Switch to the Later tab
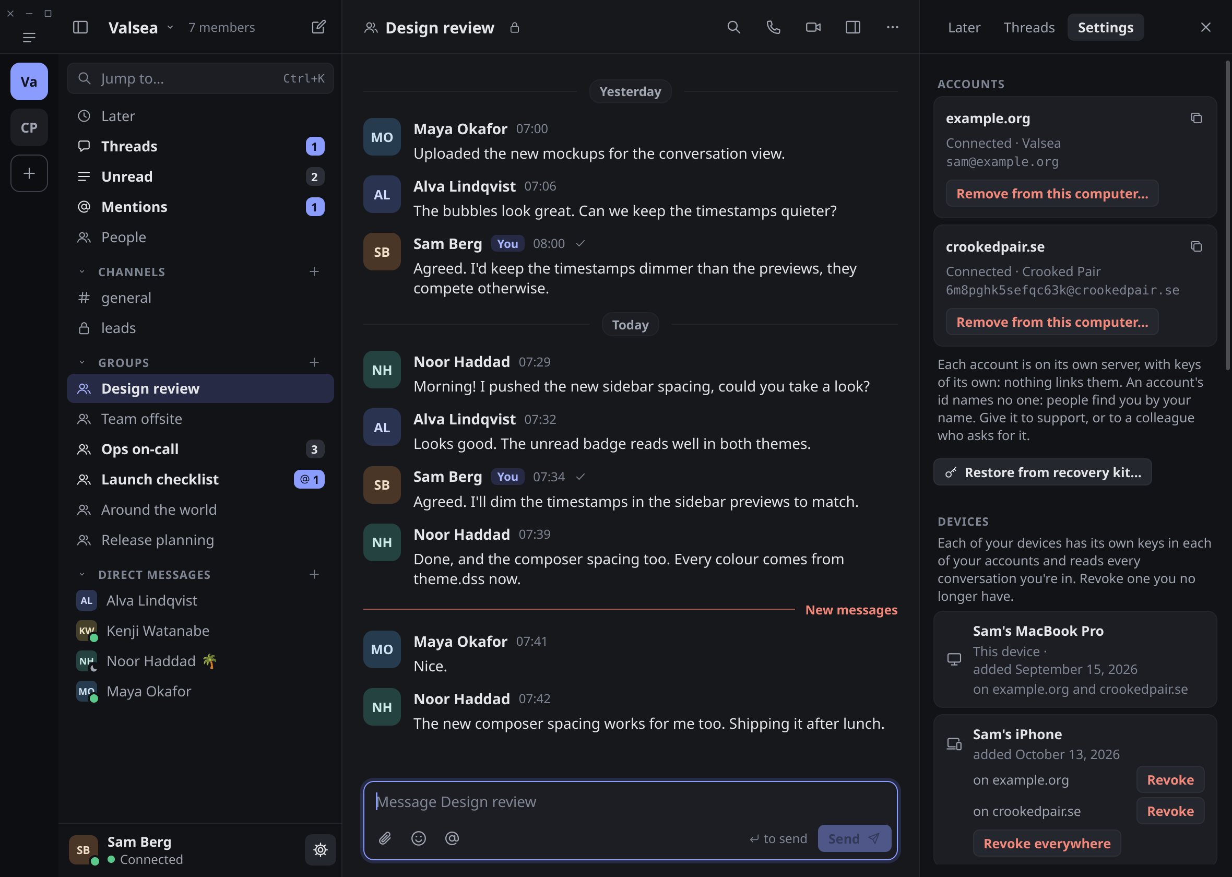This screenshot has height=877, width=1232. click(x=964, y=27)
